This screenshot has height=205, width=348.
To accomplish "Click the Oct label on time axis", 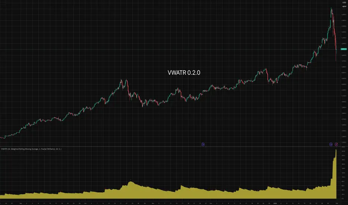I will (85, 203).
